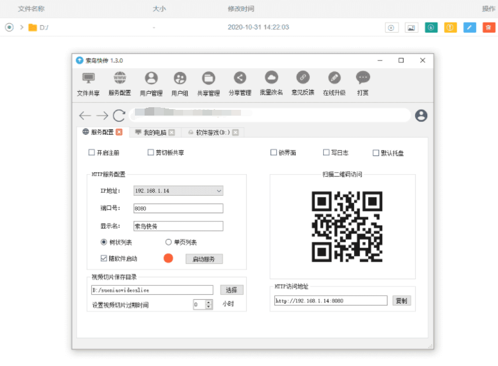Click the 大小 column header

click(x=159, y=9)
